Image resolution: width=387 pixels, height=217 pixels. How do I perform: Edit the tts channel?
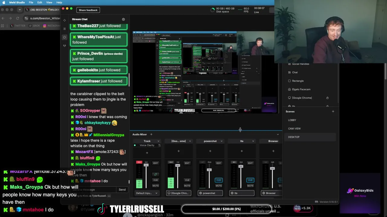point(250,163)
